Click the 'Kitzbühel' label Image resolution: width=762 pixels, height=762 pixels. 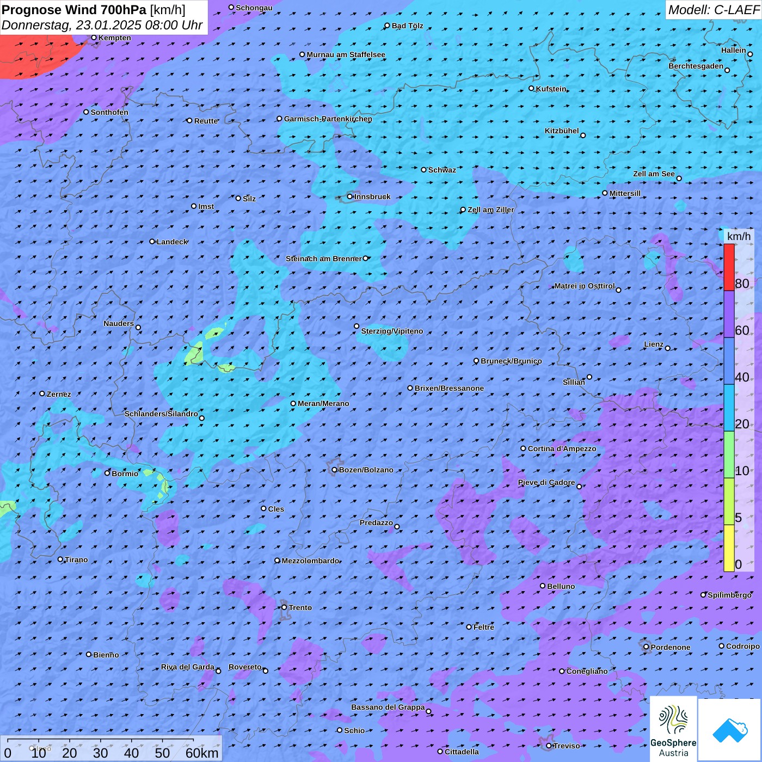pos(562,131)
